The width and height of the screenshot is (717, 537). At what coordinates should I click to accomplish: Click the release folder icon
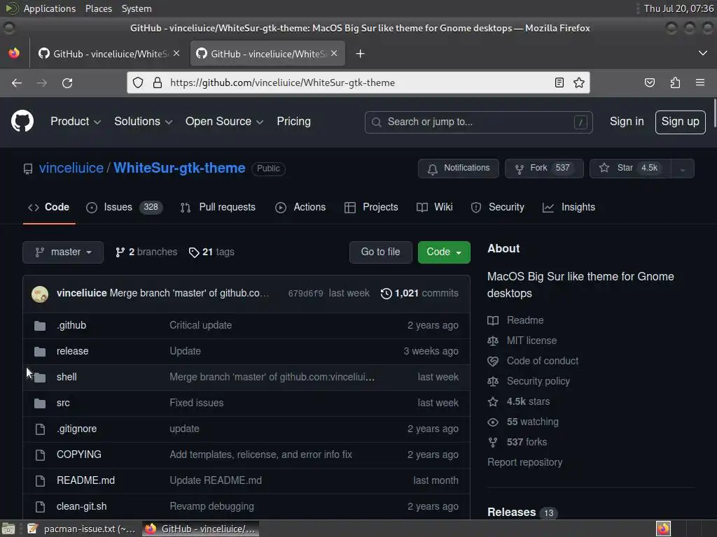coord(40,352)
